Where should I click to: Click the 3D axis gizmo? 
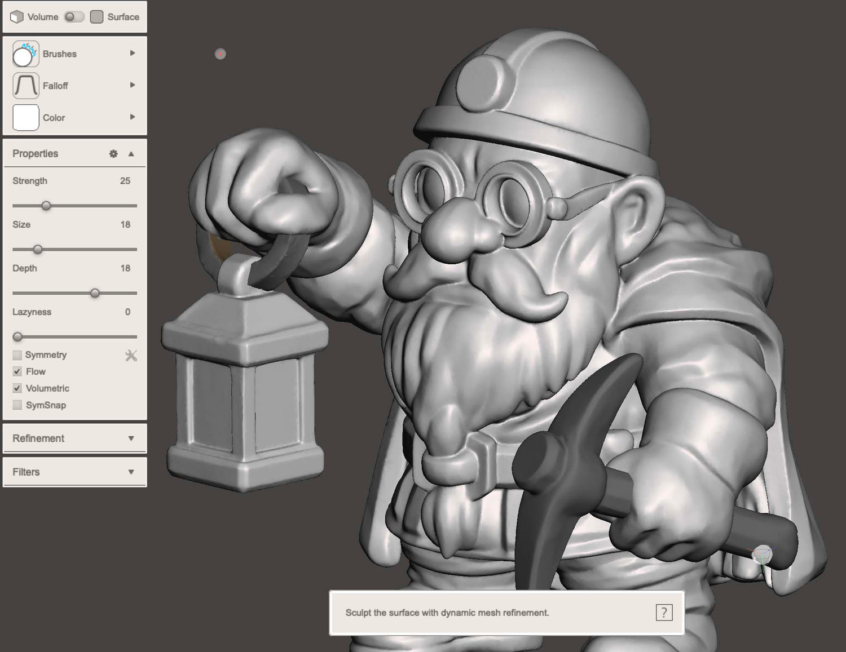pos(762,555)
